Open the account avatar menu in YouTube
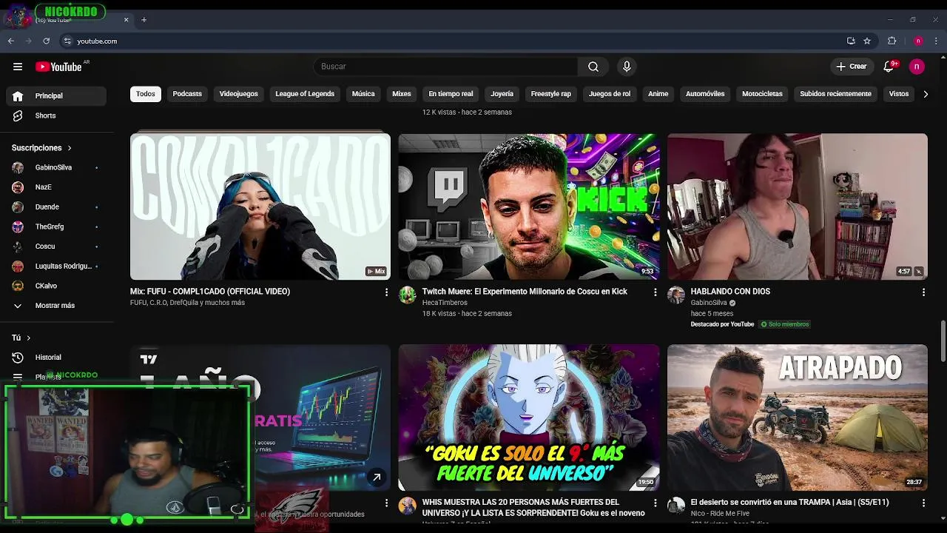This screenshot has width=947, height=533. click(x=917, y=67)
